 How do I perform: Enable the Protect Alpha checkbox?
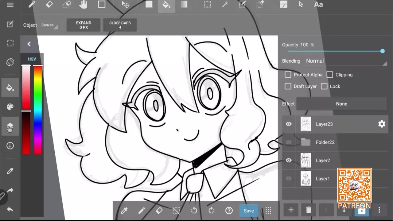(288, 75)
